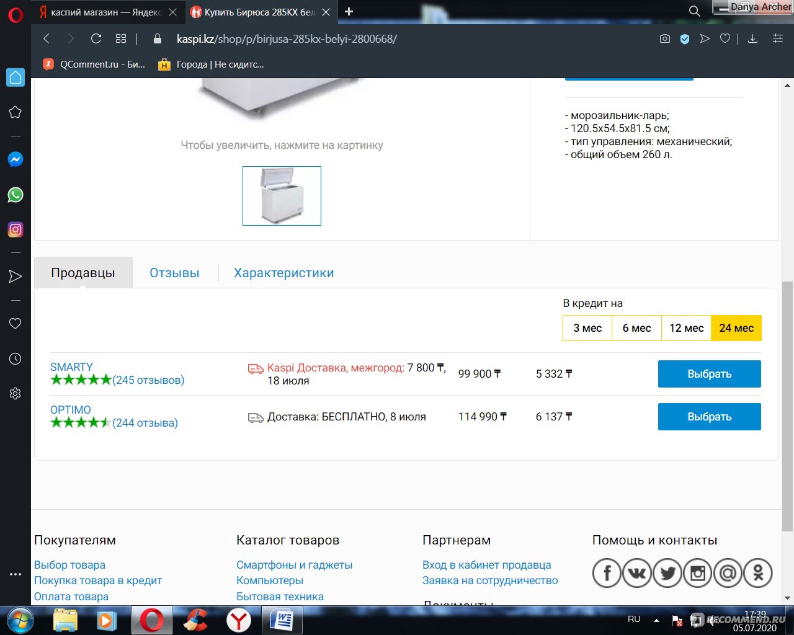Viewport: 794px width, 635px height.
Task: Open Заявка на сотрудничество link
Action: [x=490, y=580]
